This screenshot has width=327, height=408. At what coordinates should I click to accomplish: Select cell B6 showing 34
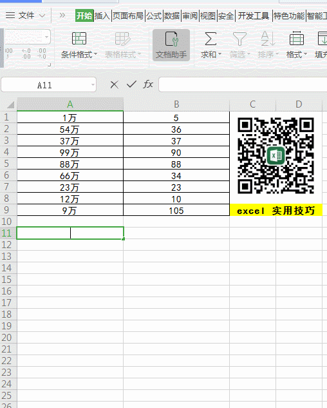176,175
